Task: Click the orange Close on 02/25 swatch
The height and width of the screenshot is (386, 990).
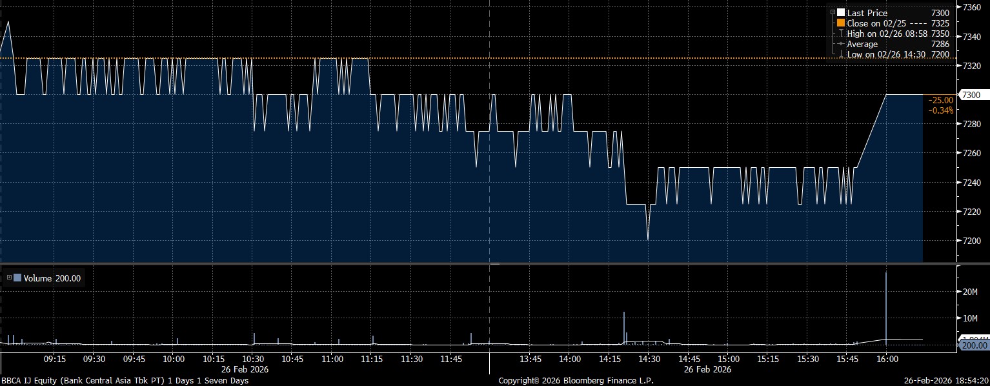Action: [840, 23]
